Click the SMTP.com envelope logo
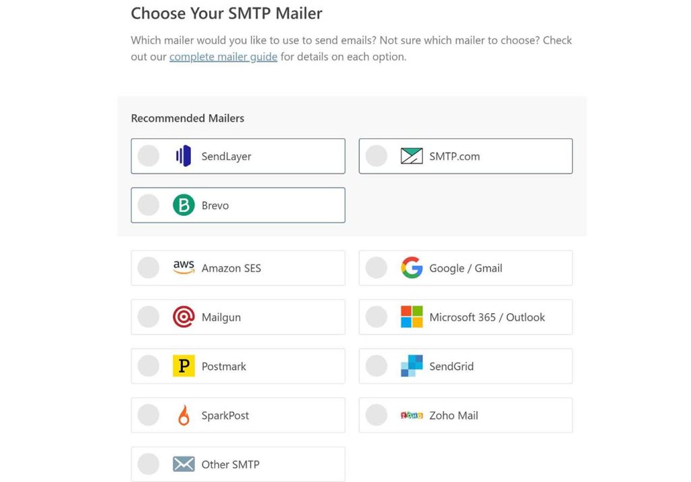Viewport: 691px width, 482px height. click(412, 156)
